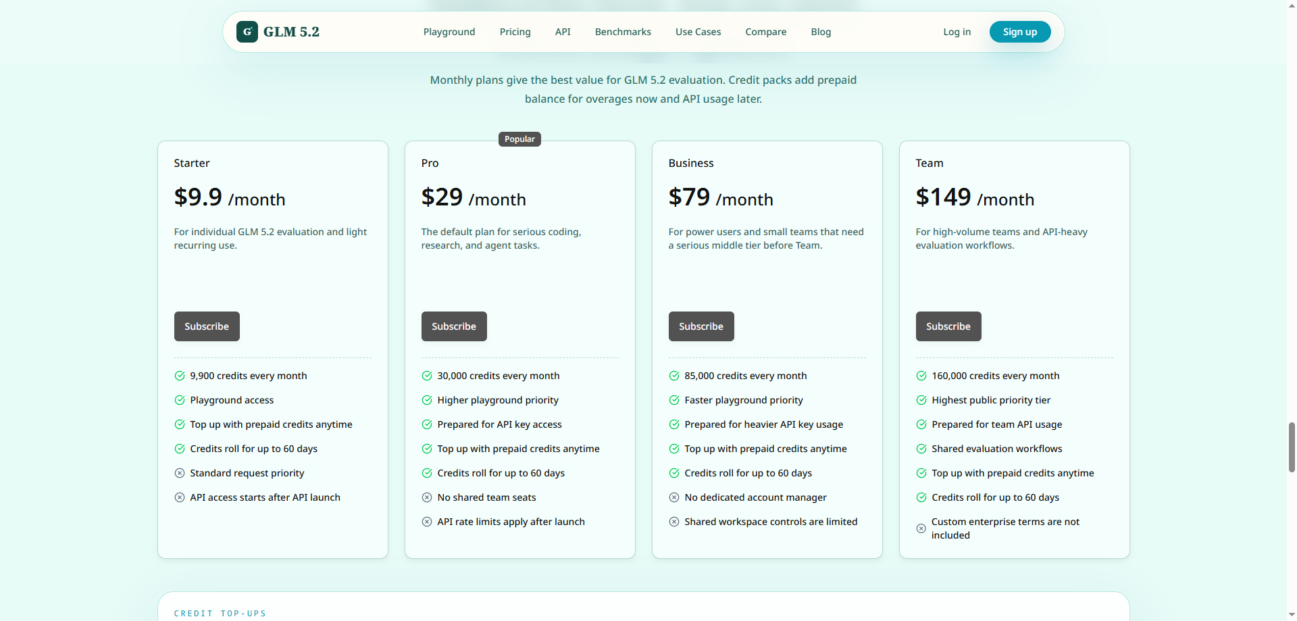Click the Sign up button
This screenshot has height=621, width=1297.
(1020, 32)
